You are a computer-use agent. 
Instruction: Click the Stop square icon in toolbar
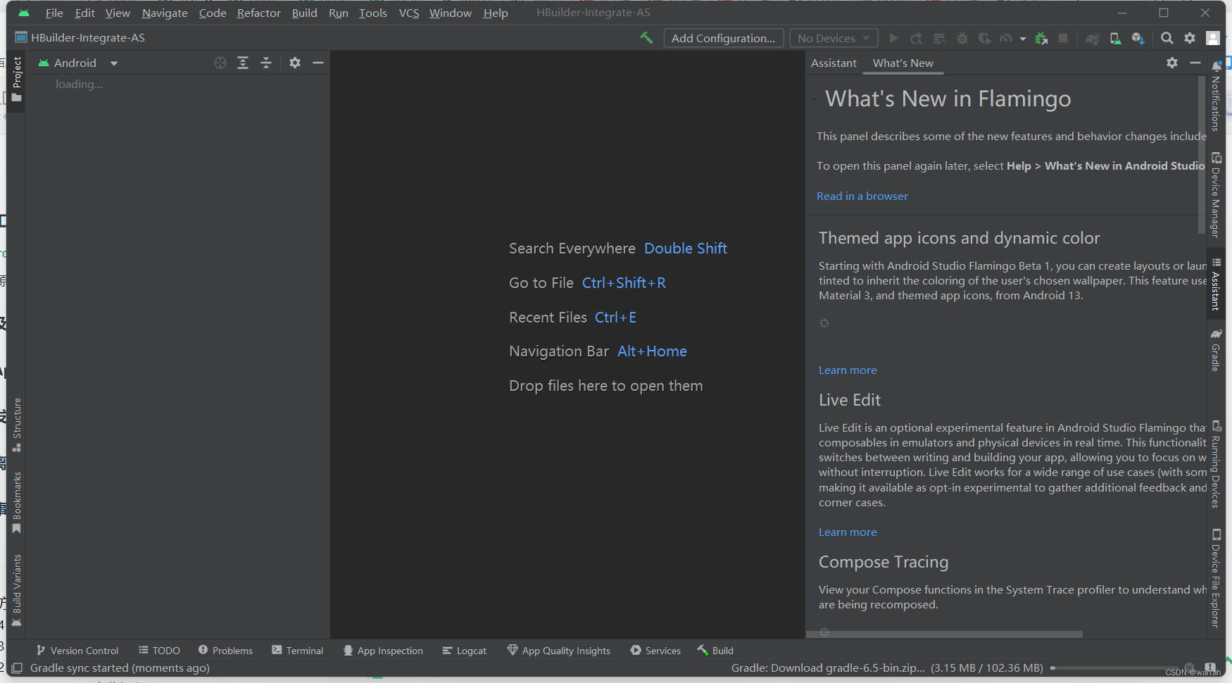click(1063, 38)
